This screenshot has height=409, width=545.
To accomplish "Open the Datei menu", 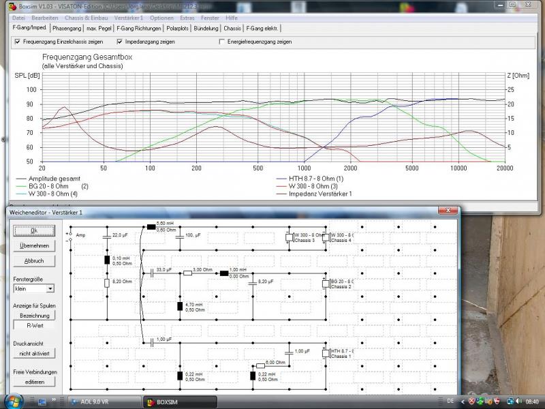I will point(18,18).
